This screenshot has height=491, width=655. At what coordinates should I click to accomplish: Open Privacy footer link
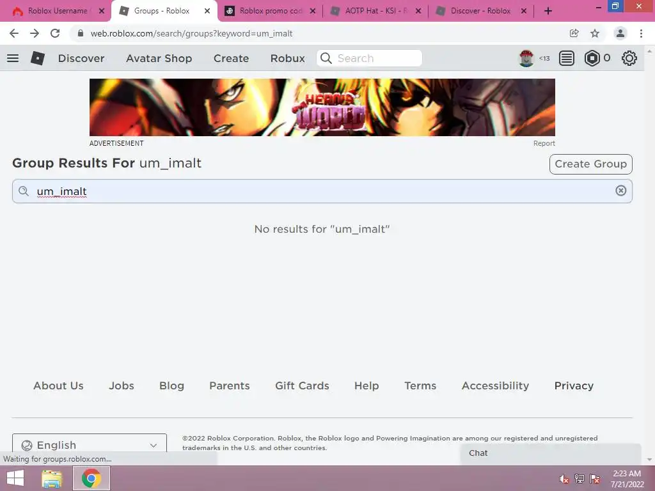(574, 386)
